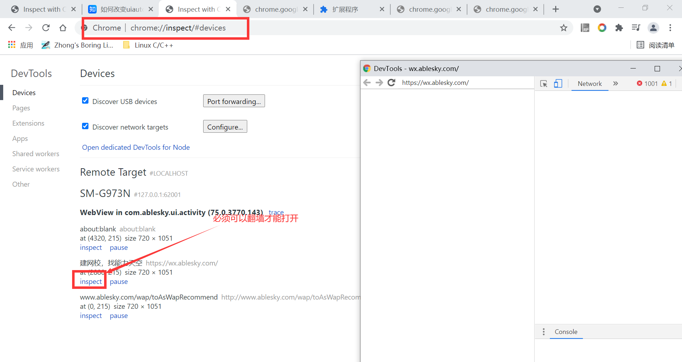682x362 pixels.
Task: Open the media control playlist icon
Action: [636, 28]
